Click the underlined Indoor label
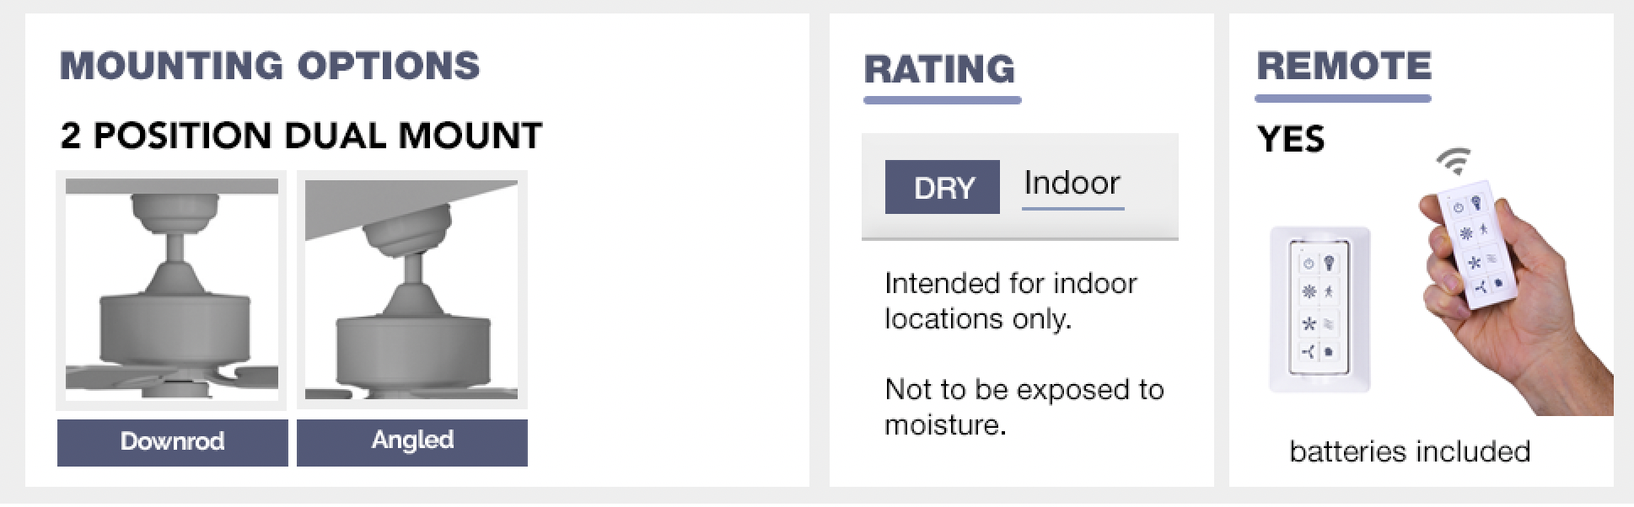 pyautogui.click(x=1072, y=184)
